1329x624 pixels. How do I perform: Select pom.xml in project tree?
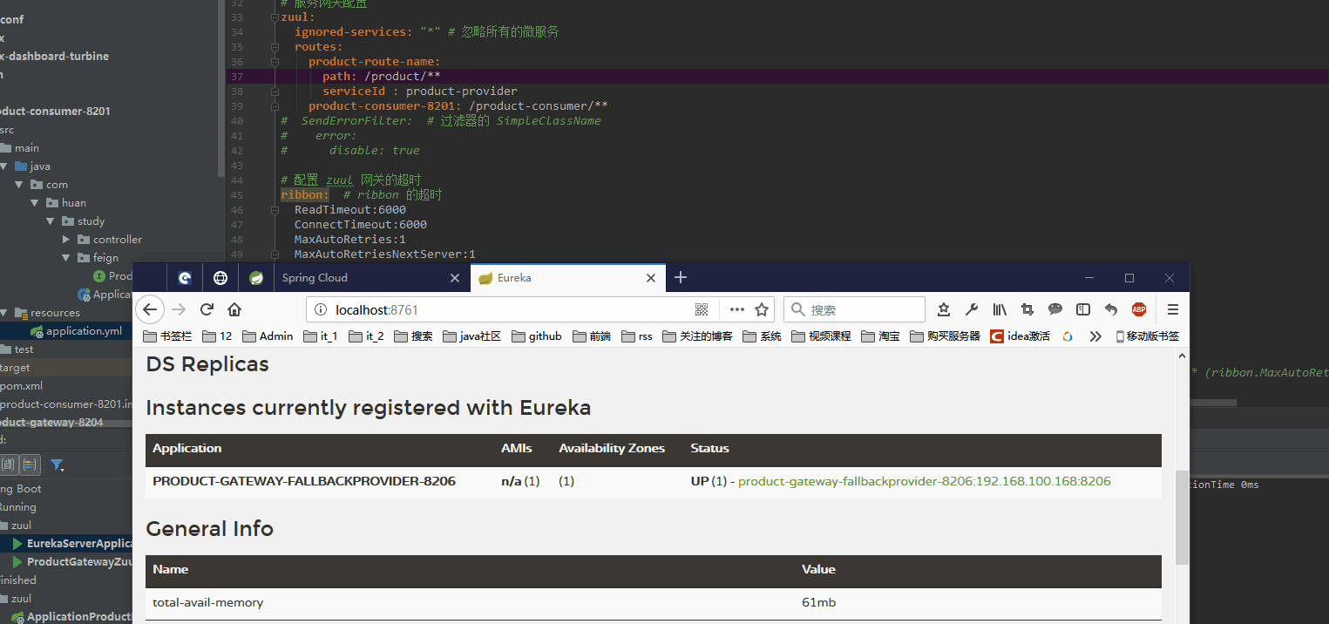(21, 386)
